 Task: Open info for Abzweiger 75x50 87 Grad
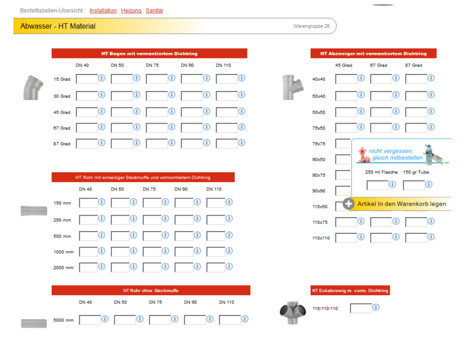pos(432,127)
